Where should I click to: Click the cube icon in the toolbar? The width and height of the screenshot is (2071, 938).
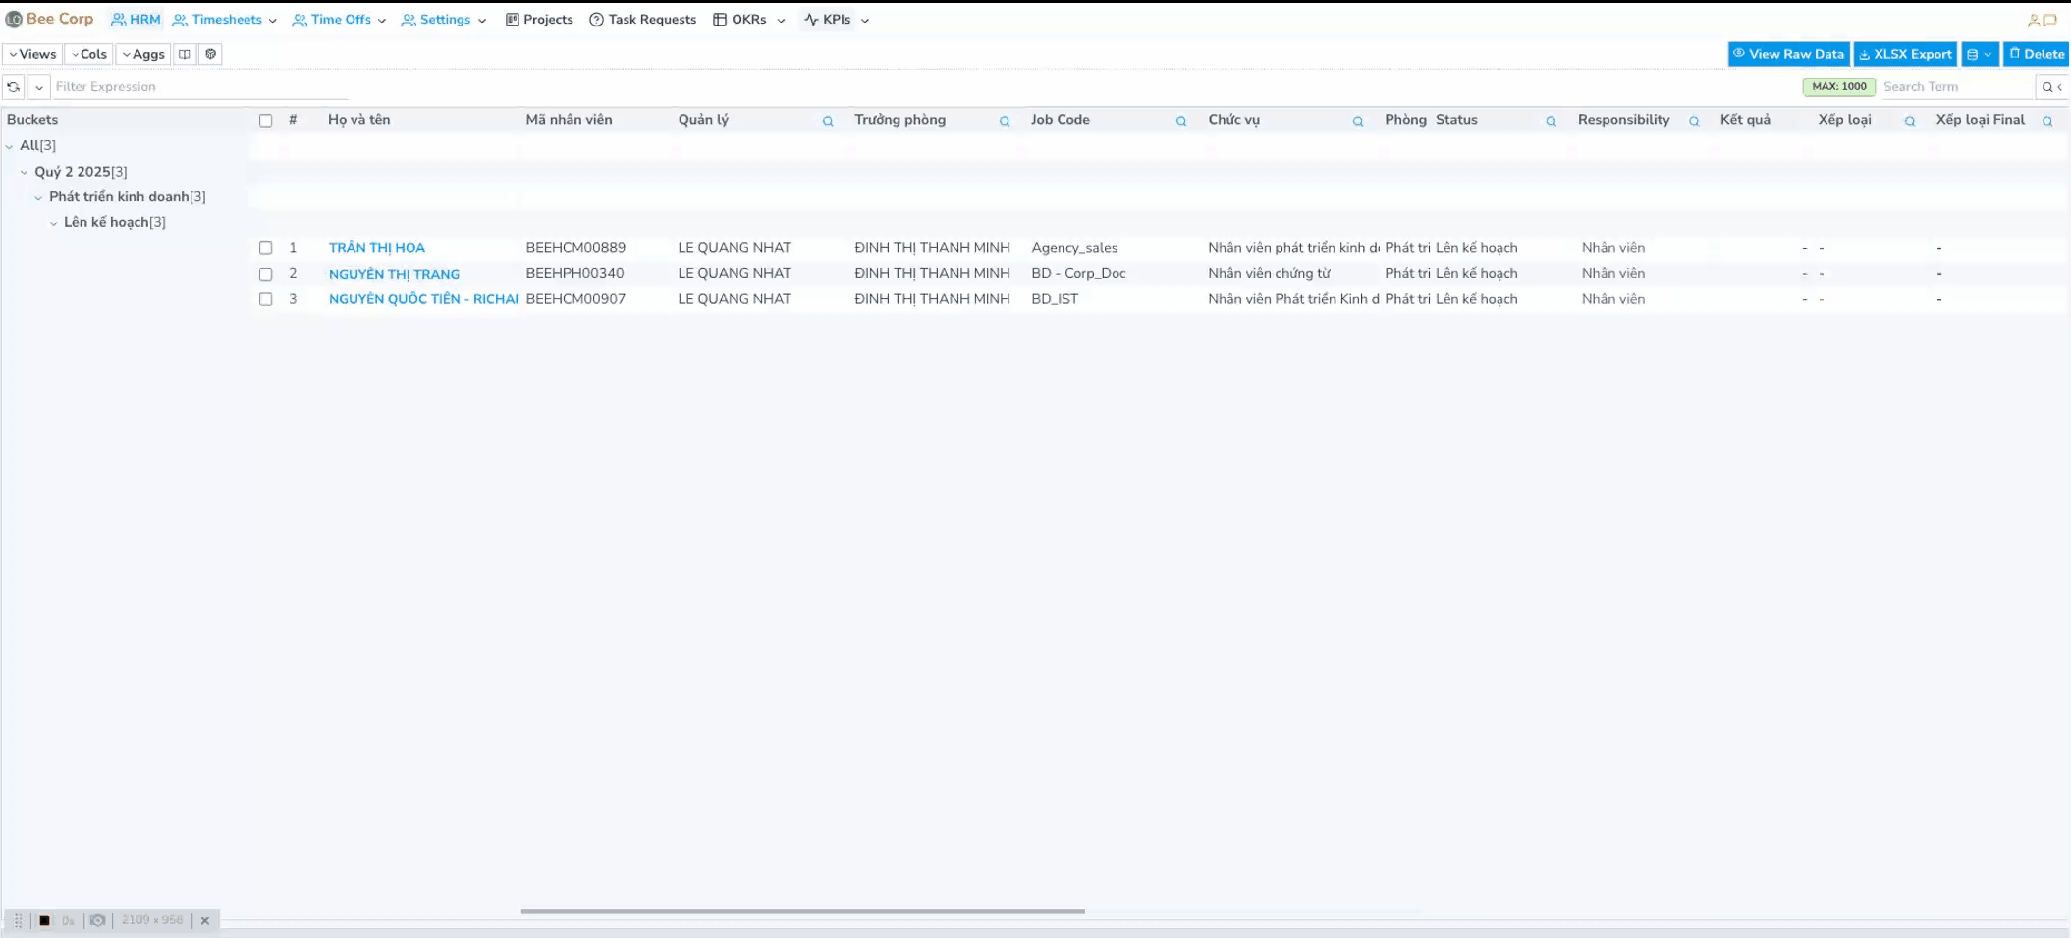click(211, 54)
